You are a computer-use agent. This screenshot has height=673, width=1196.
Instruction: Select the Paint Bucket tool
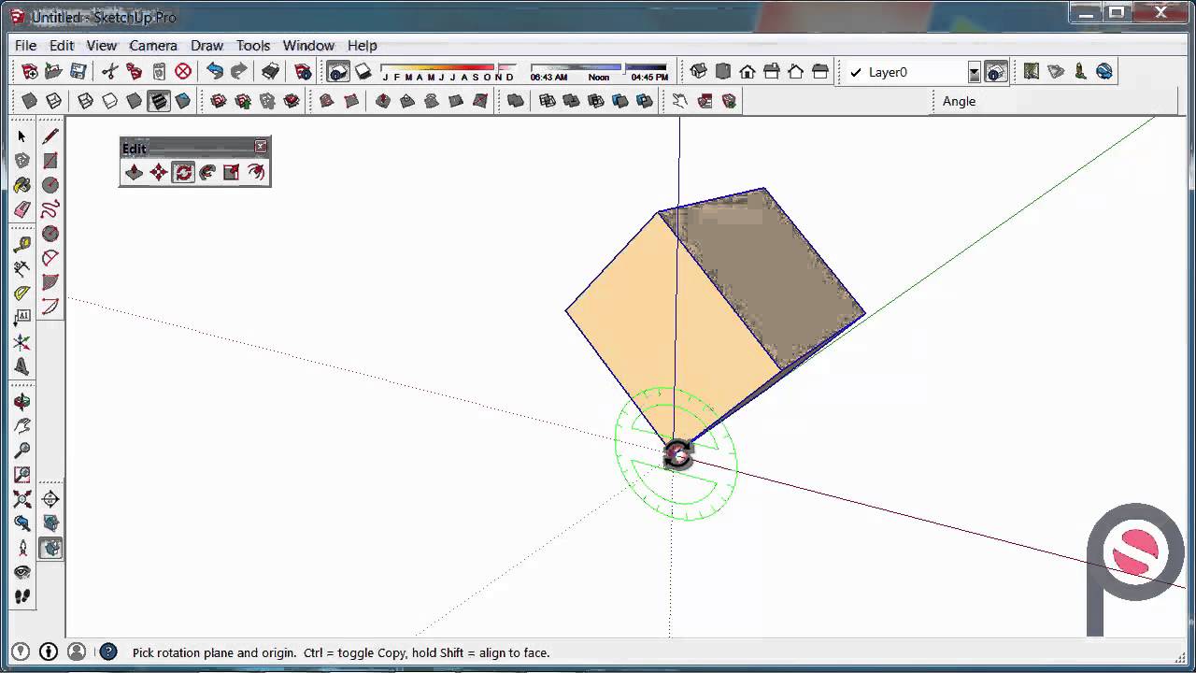coord(22,185)
